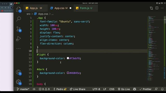Open the notifications bell
This screenshot has height=93, width=166.
(x=162, y=89)
